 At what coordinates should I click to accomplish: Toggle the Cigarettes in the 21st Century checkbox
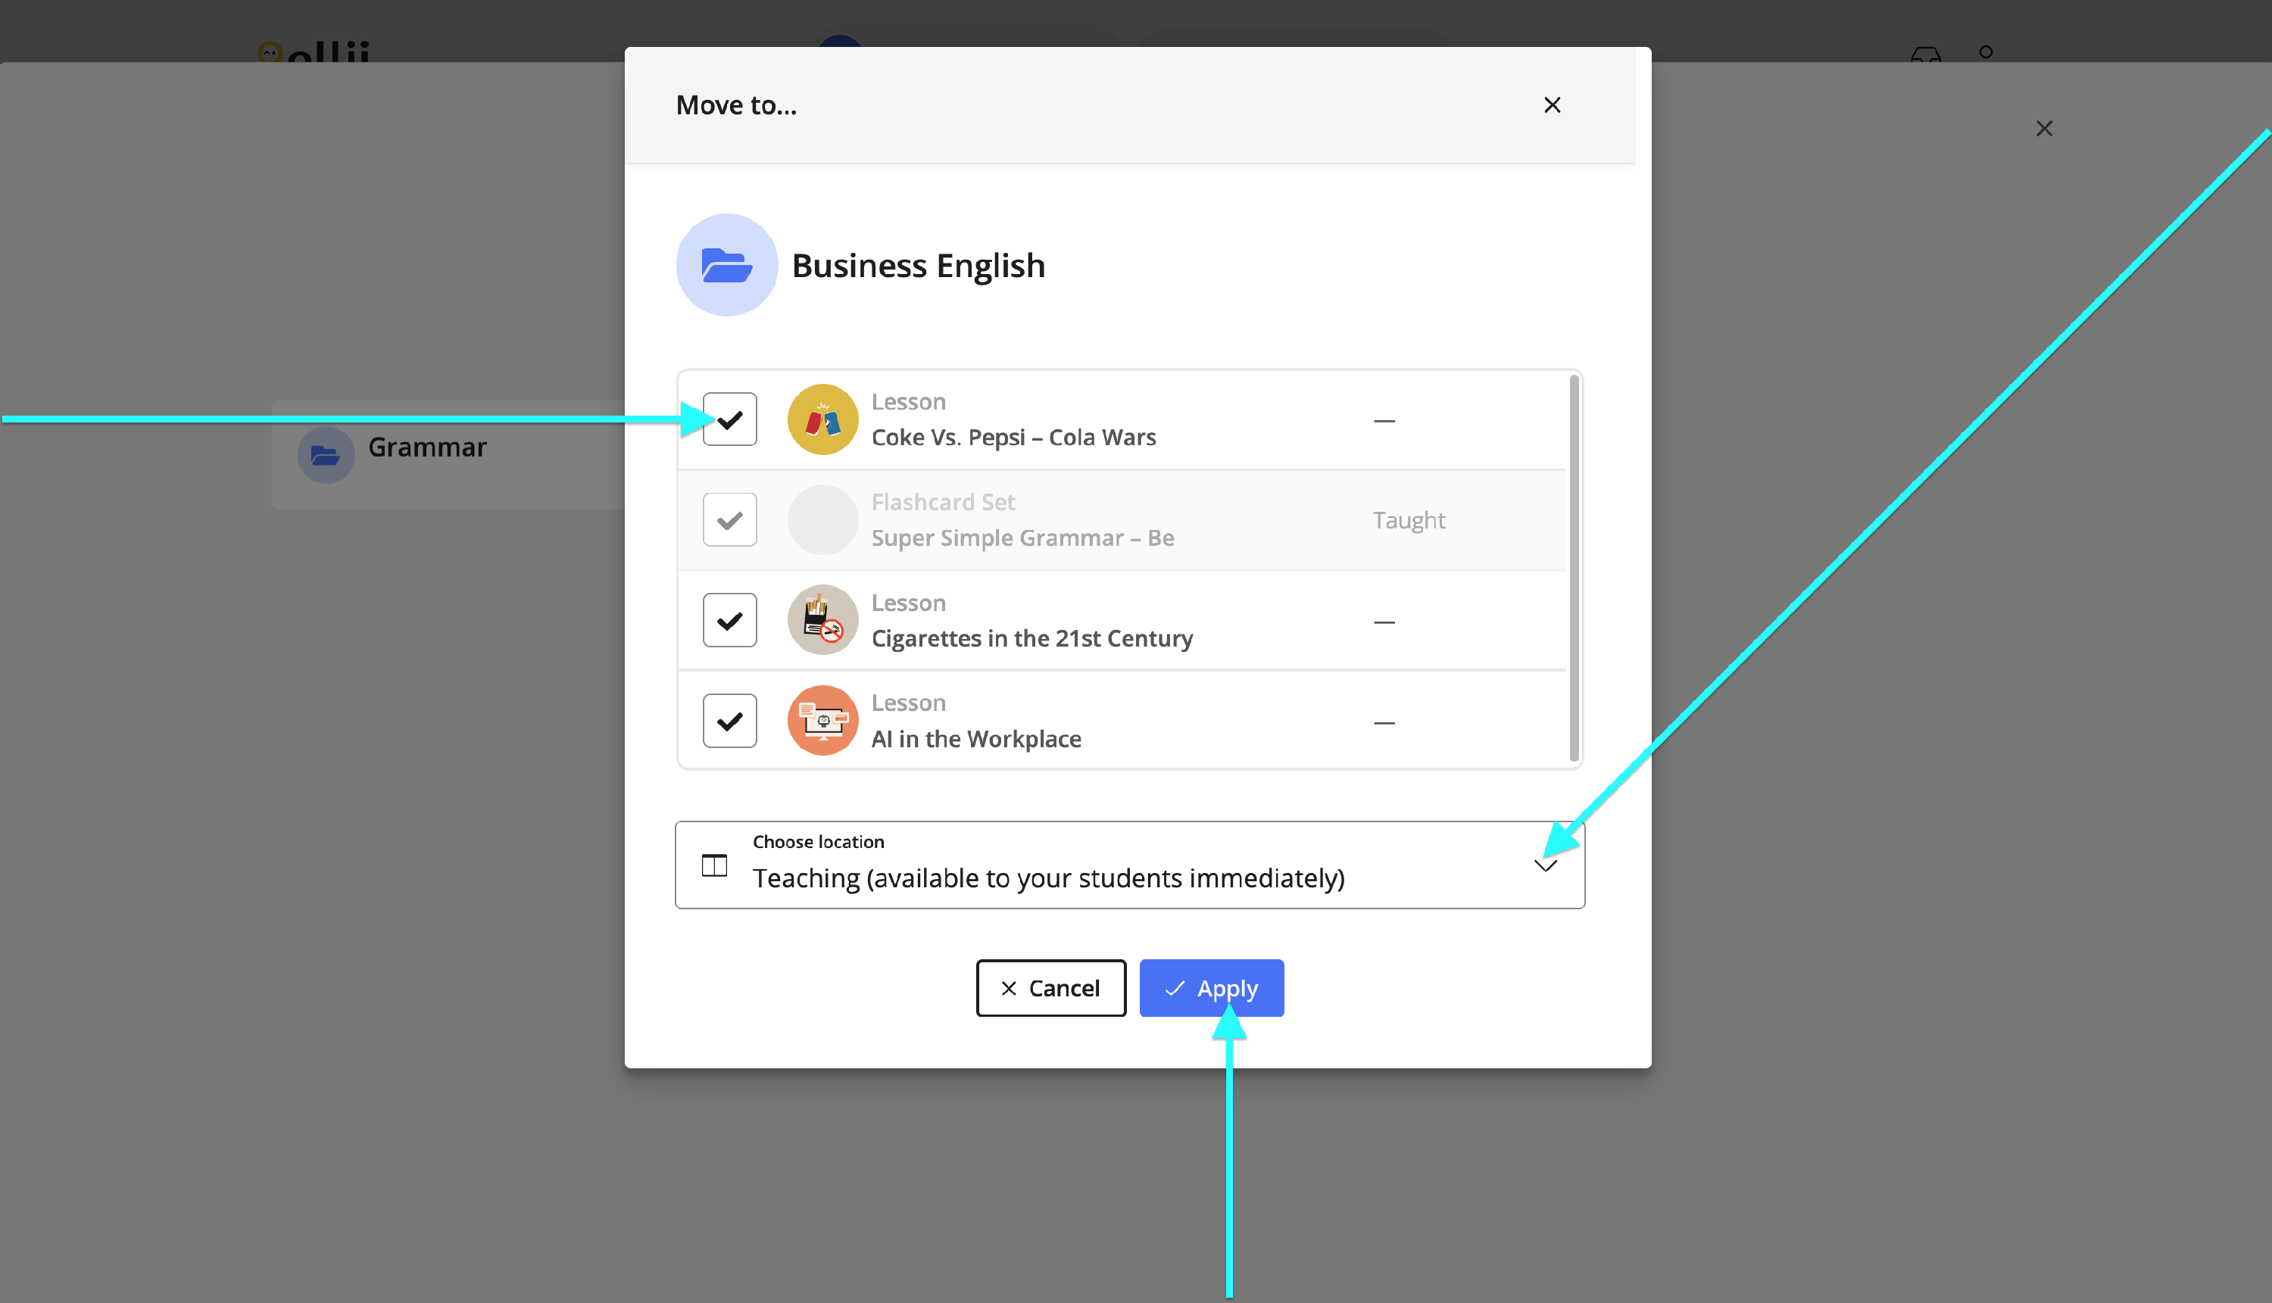(x=729, y=620)
